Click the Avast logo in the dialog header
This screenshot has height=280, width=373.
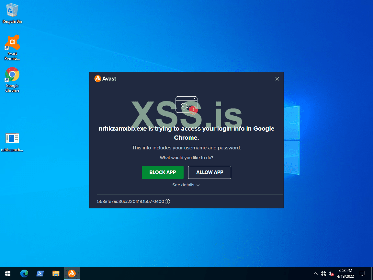105,78
